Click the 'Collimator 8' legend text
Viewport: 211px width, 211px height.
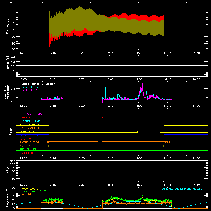click(x=30, y=87)
